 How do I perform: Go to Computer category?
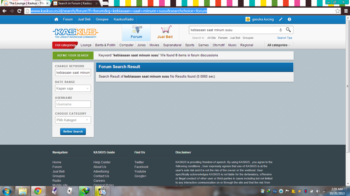127,45
